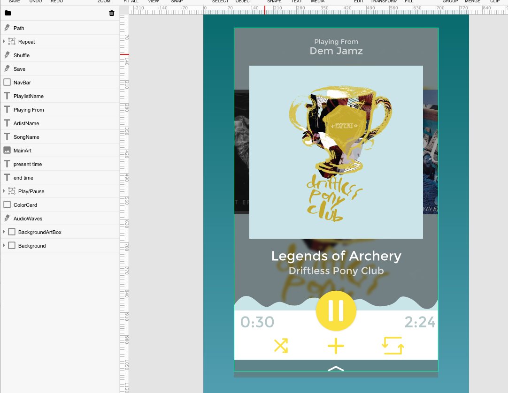Click the image icon beside MainArt layer
The image size is (508, 393).
[x=7, y=150]
